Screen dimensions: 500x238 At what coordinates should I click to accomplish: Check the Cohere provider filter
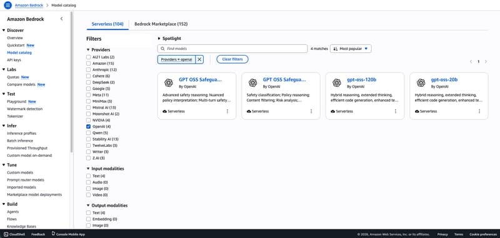click(88, 76)
